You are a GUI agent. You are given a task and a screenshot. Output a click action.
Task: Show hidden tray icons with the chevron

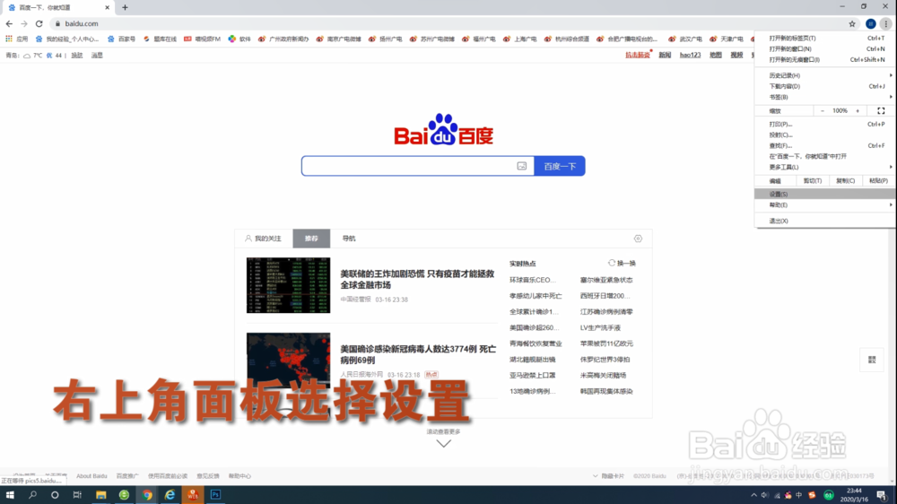pyautogui.click(x=753, y=495)
